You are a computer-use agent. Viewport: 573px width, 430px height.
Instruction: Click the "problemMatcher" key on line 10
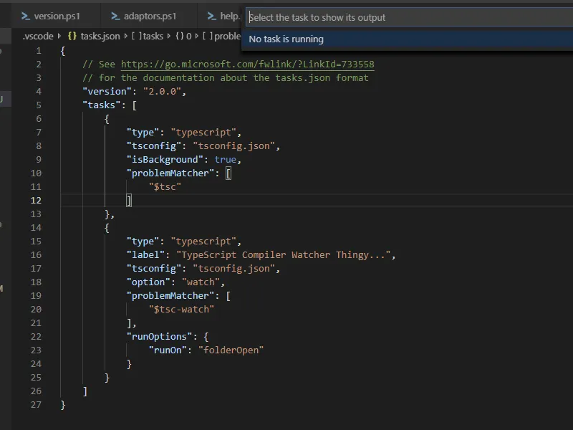[170, 173]
